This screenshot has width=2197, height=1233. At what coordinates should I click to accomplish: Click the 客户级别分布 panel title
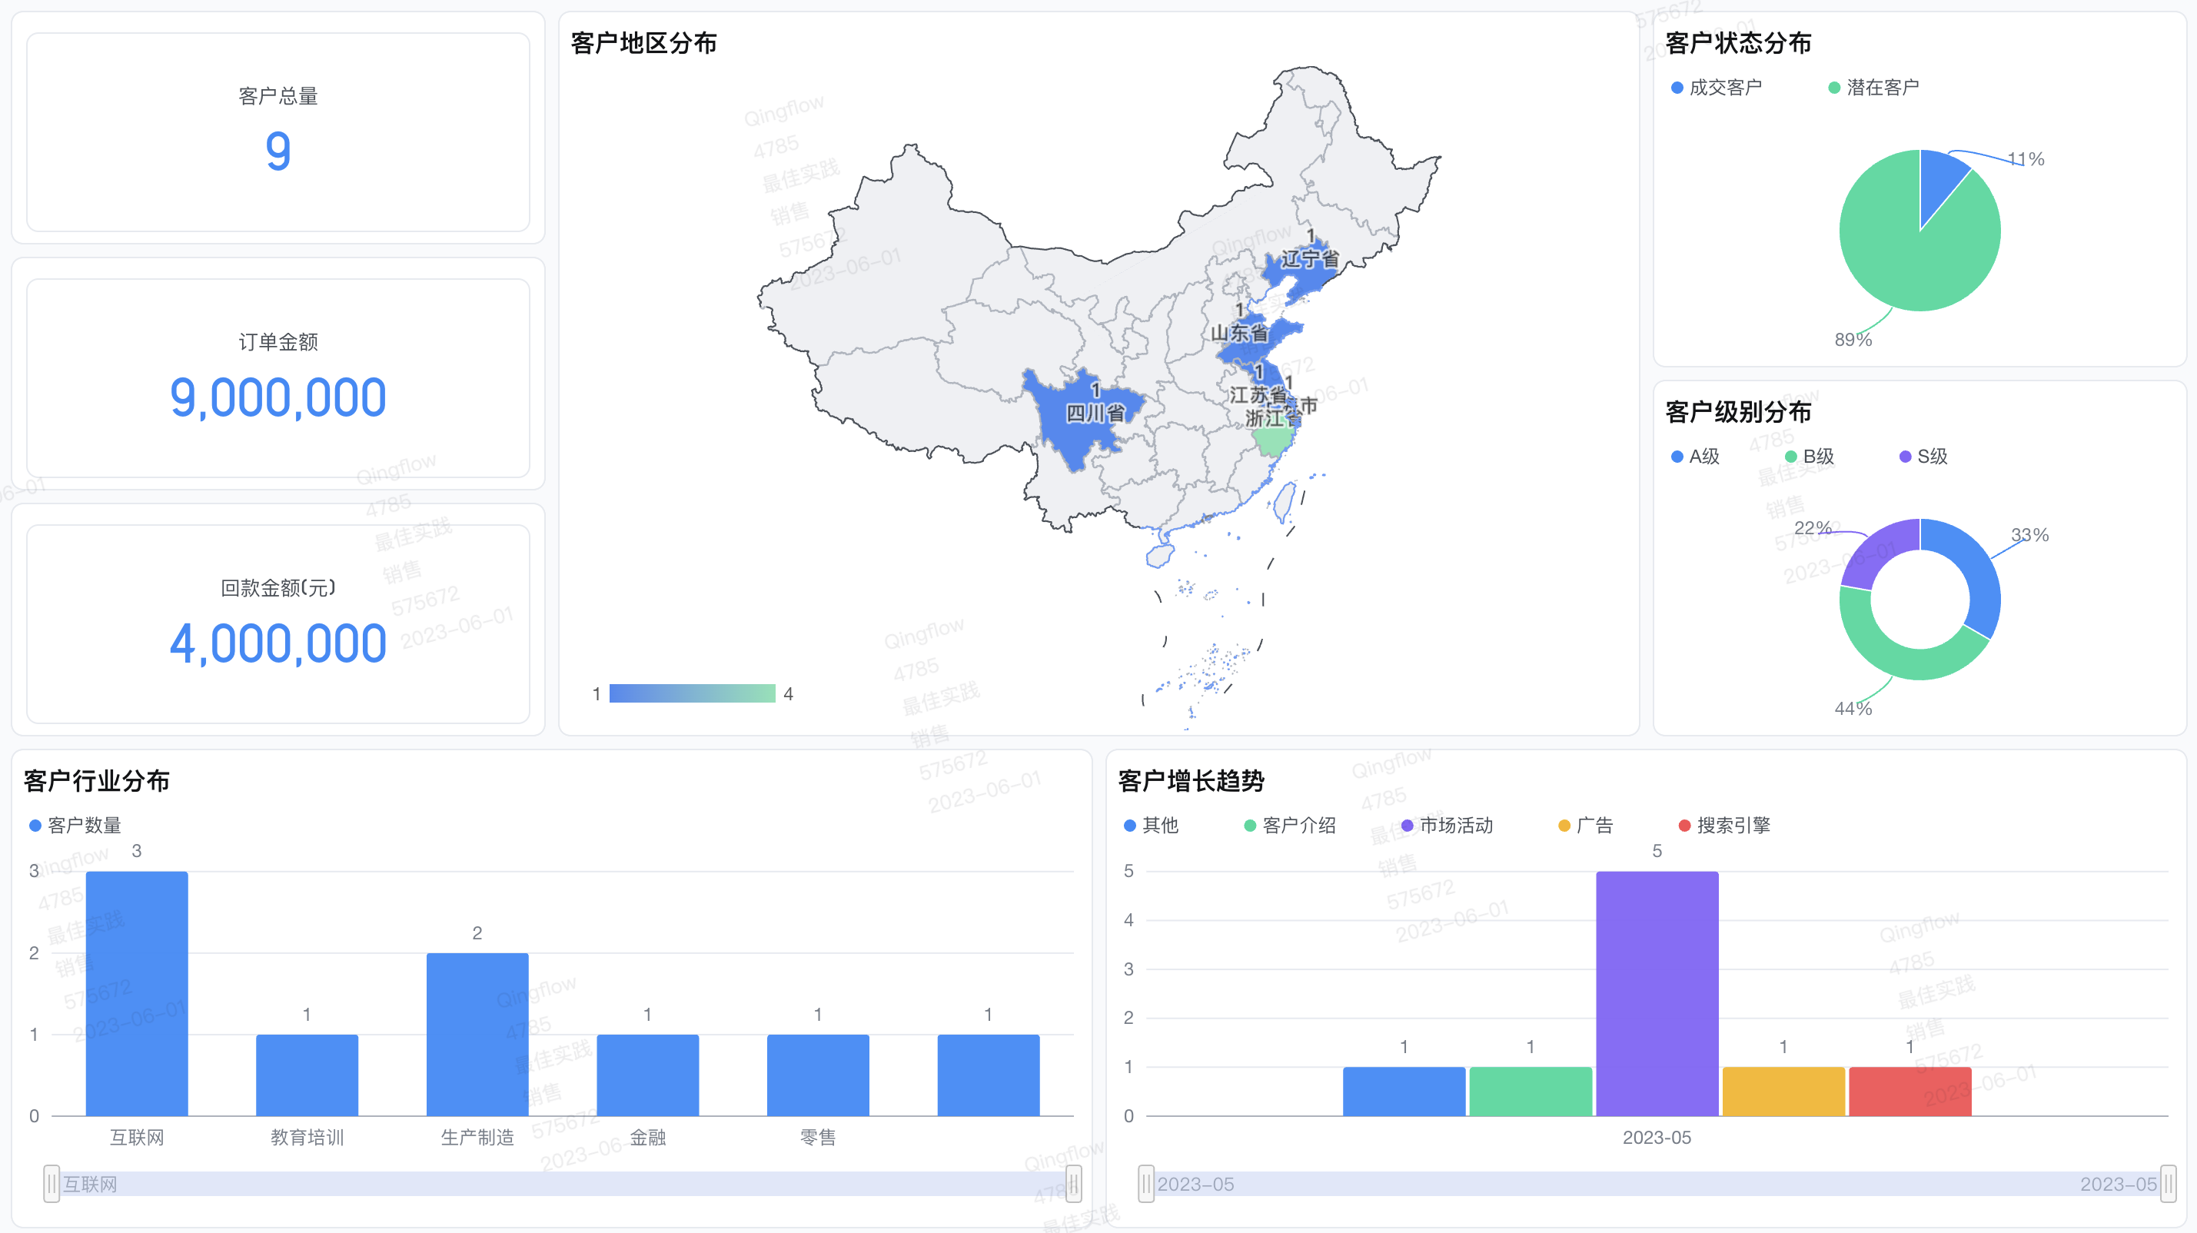(x=1738, y=412)
